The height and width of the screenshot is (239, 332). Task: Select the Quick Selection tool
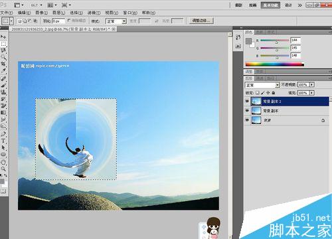pos(3,57)
